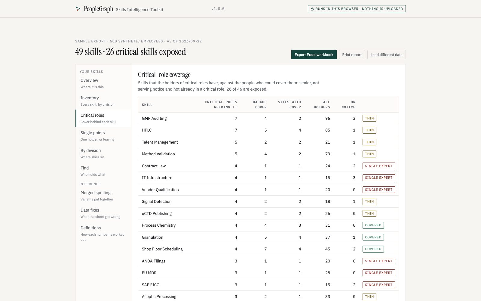Select the Aseptic Processing row
This screenshot has width=481, height=301.
pos(268,296)
